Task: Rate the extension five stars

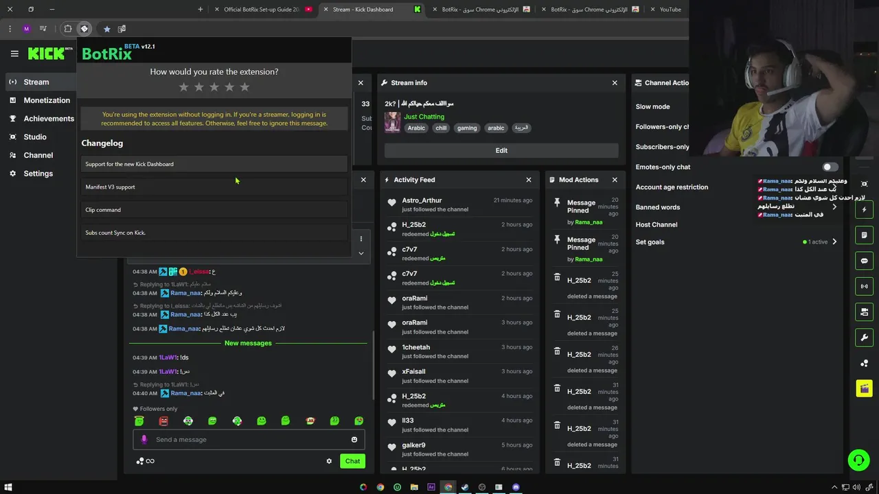Action: tap(244, 87)
